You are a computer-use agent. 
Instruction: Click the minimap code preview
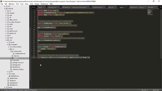click(x=151, y=12)
